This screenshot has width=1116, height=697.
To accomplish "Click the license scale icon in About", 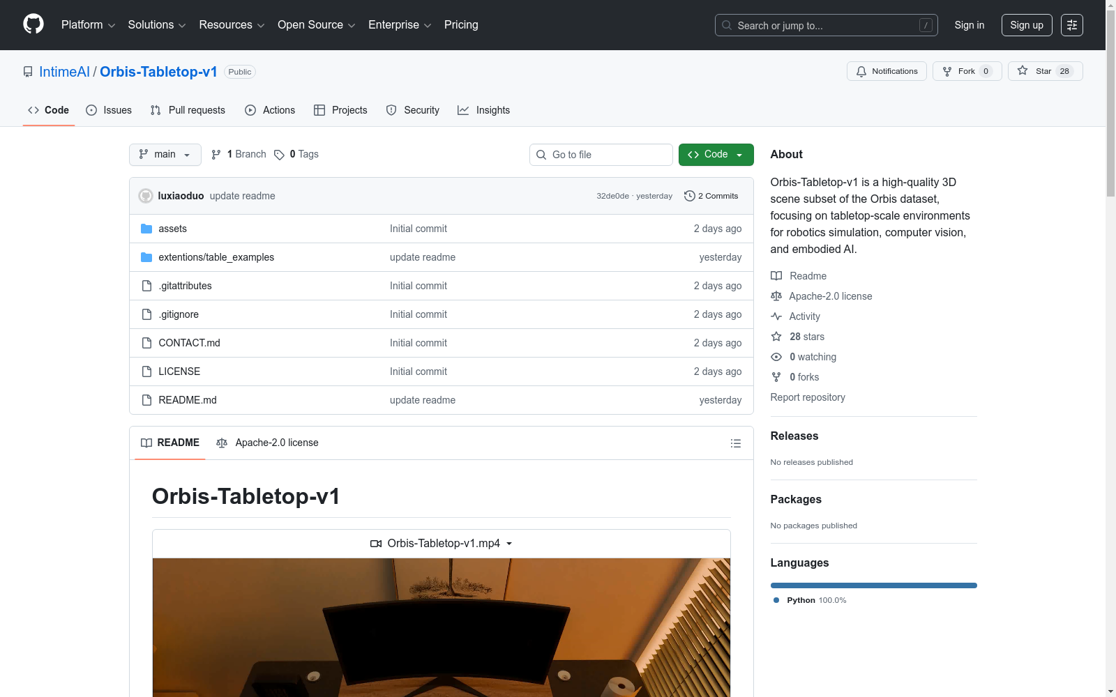I will pos(776,296).
